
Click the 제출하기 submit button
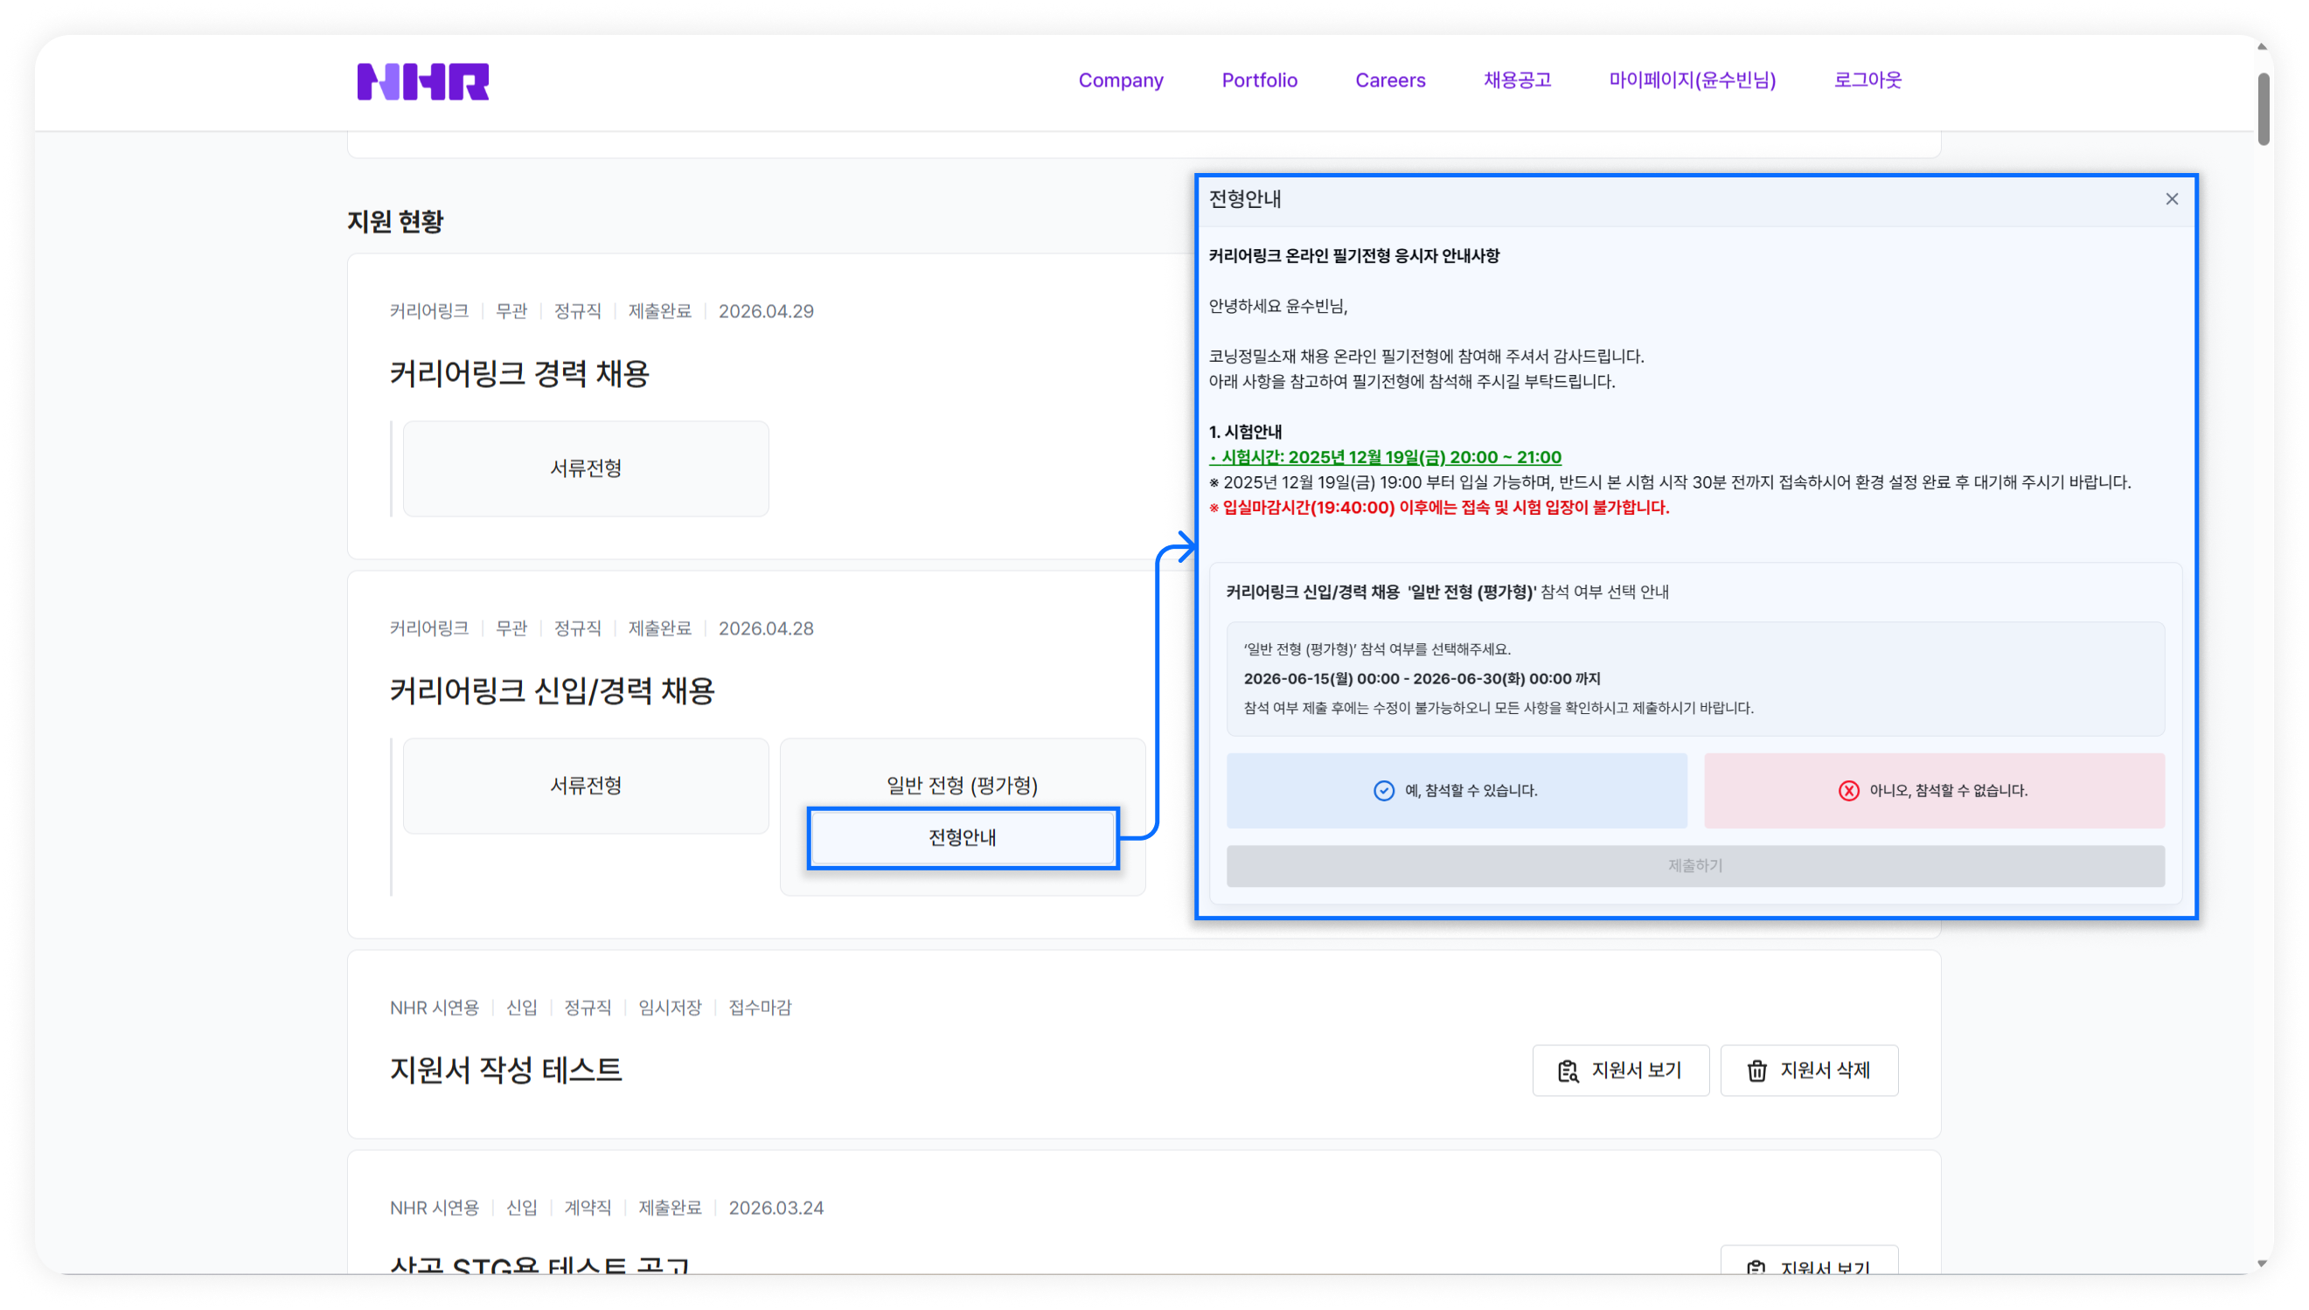click(1695, 865)
